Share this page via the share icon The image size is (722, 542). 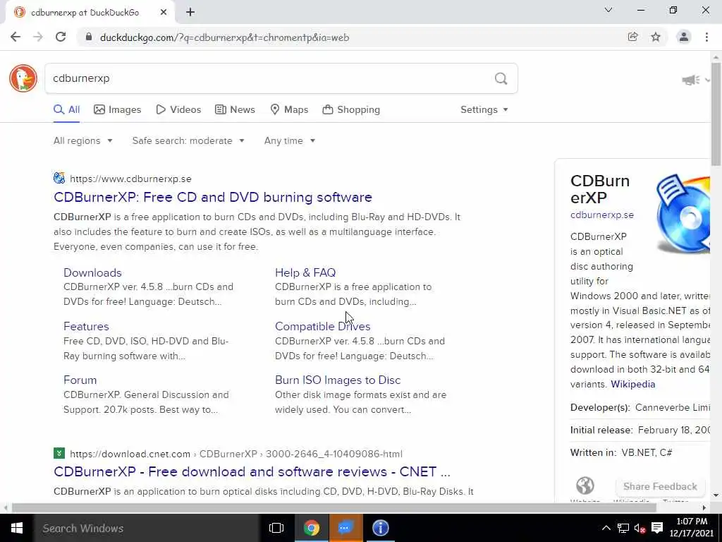tap(632, 37)
